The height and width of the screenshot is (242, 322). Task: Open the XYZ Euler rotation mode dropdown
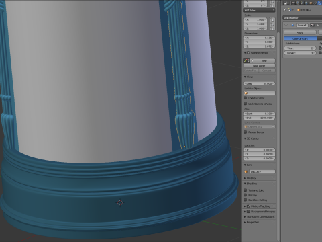(x=259, y=10)
